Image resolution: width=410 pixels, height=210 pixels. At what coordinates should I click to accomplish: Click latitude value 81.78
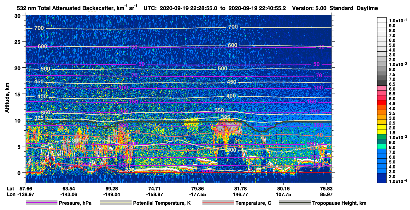point(240,189)
